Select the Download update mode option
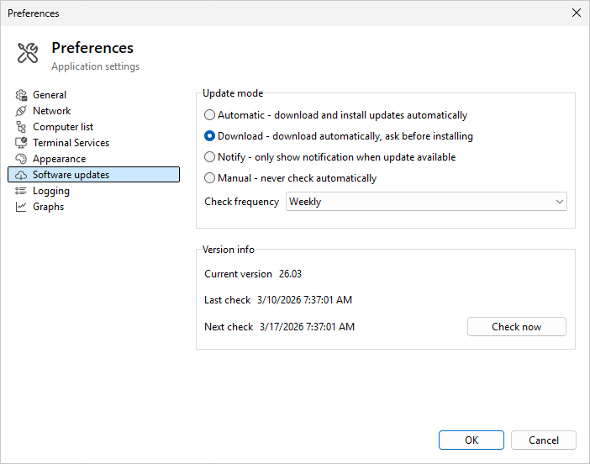The width and height of the screenshot is (590, 464). coord(210,136)
